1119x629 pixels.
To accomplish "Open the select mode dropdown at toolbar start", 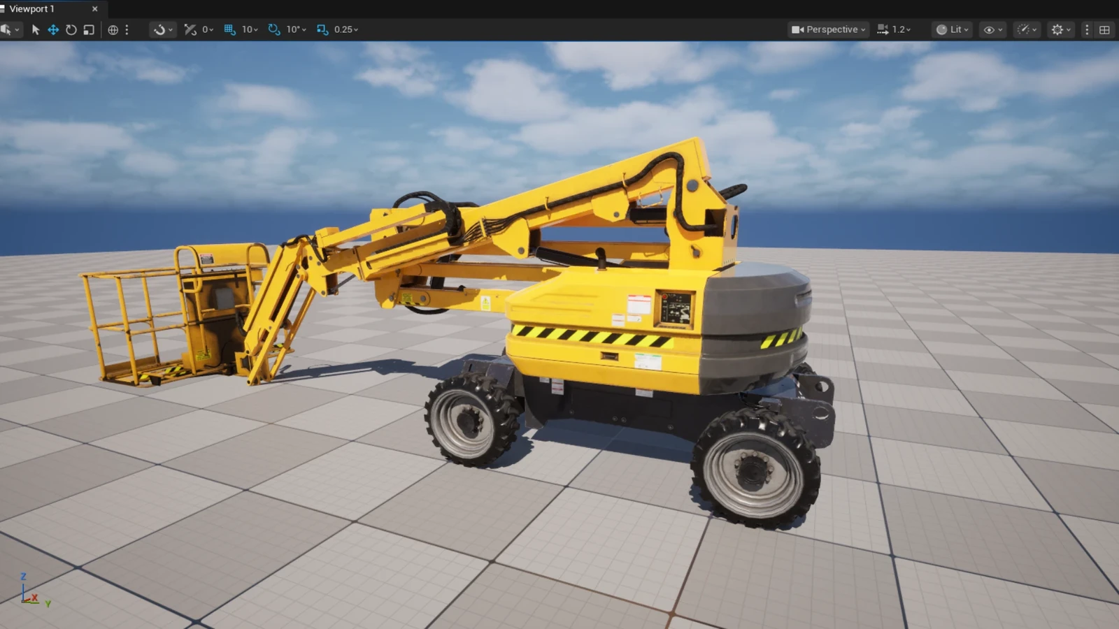I will click(x=10, y=29).
